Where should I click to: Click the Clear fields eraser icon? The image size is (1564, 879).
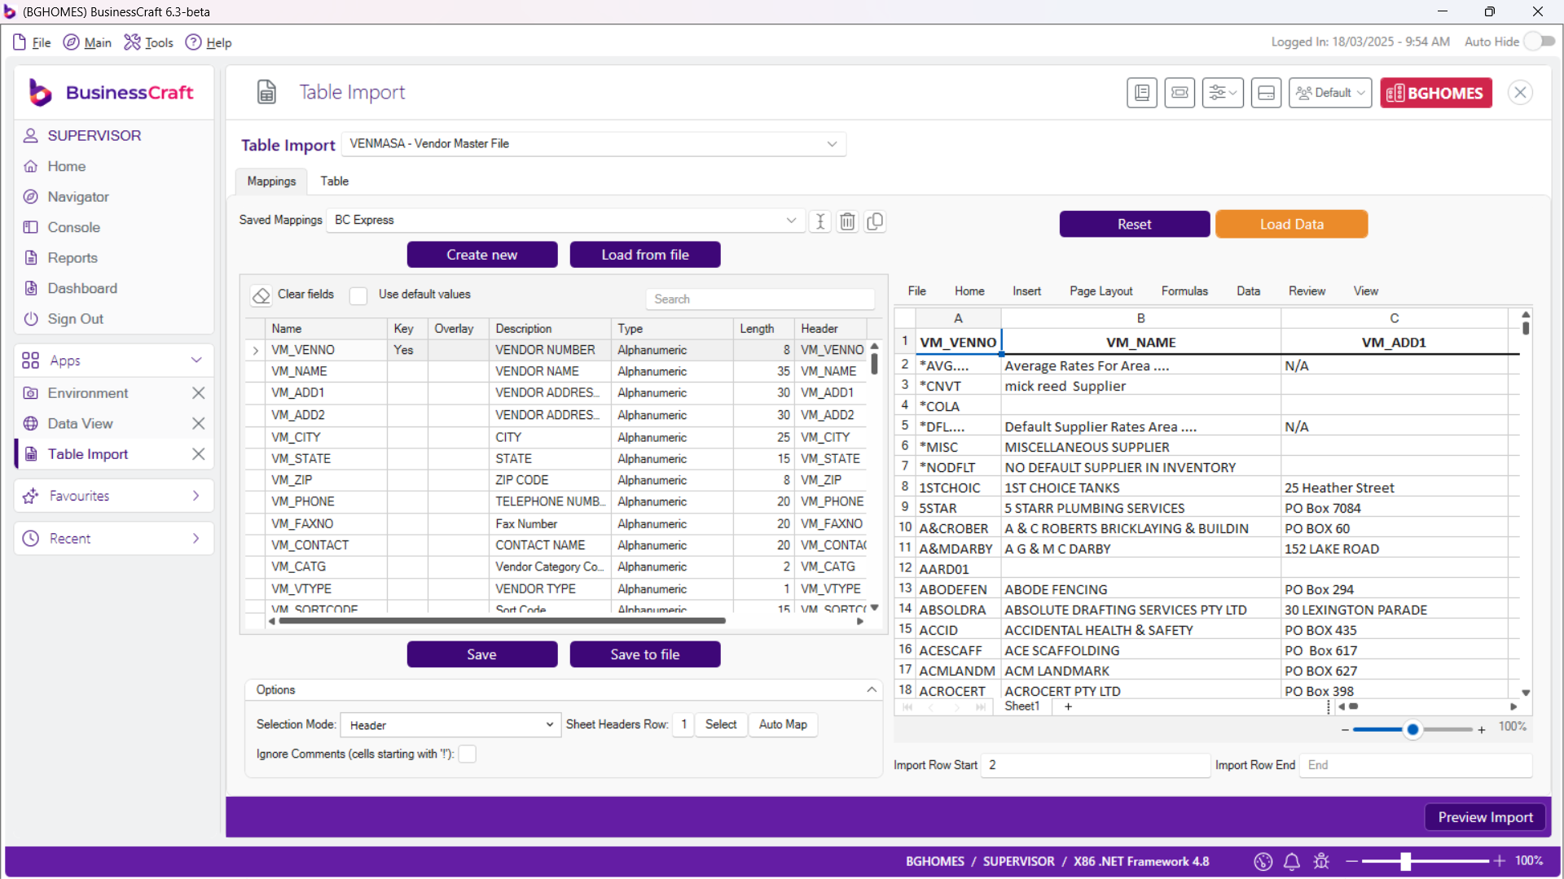click(261, 295)
